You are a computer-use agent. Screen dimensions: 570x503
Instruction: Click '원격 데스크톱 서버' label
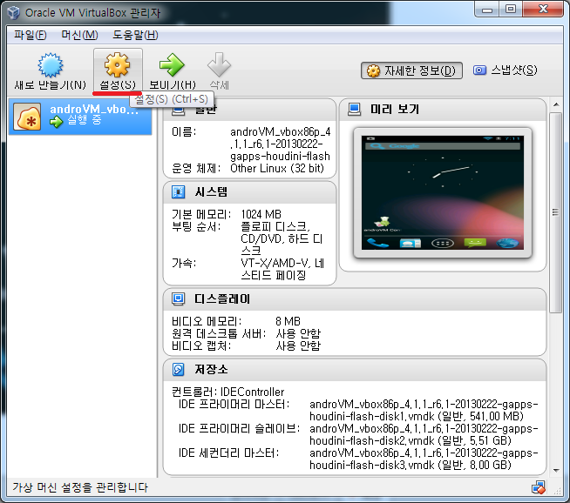click(x=219, y=333)
